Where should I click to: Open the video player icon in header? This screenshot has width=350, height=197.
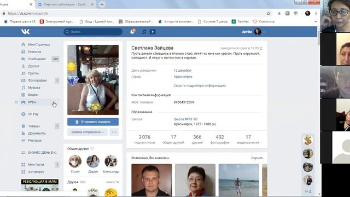153,32
